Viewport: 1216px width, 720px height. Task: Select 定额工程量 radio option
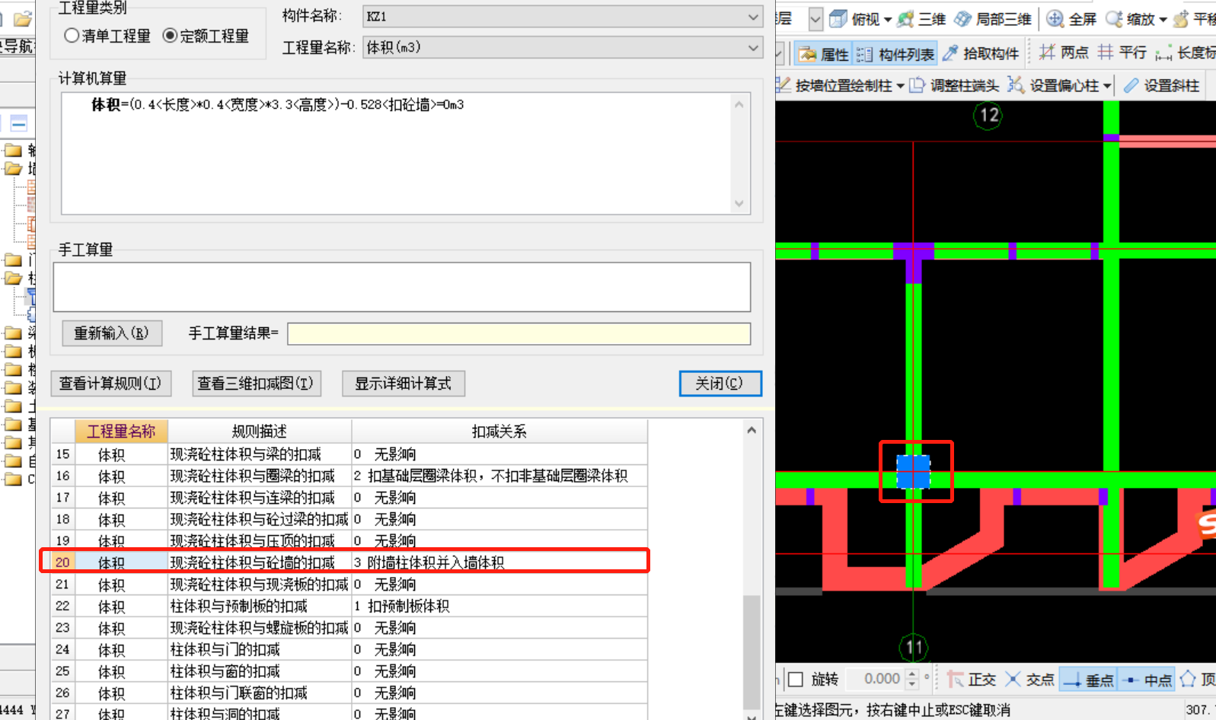(x=206, y=36)
